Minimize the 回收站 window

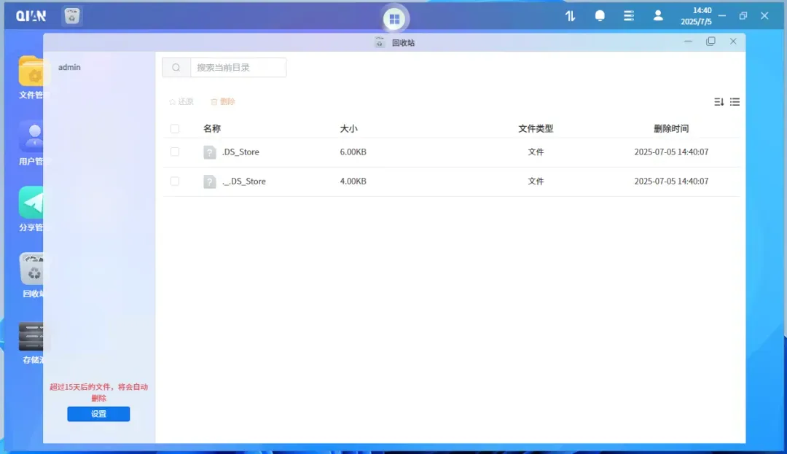[688, 42]
